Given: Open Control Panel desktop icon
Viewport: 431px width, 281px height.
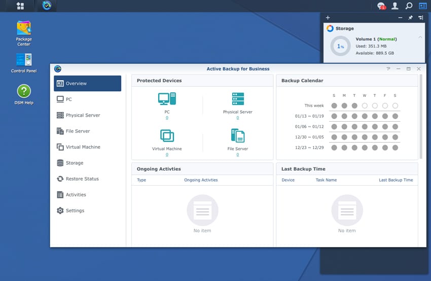Looking at the screenshot, I should pyautogui.click(x=24, y=63).
